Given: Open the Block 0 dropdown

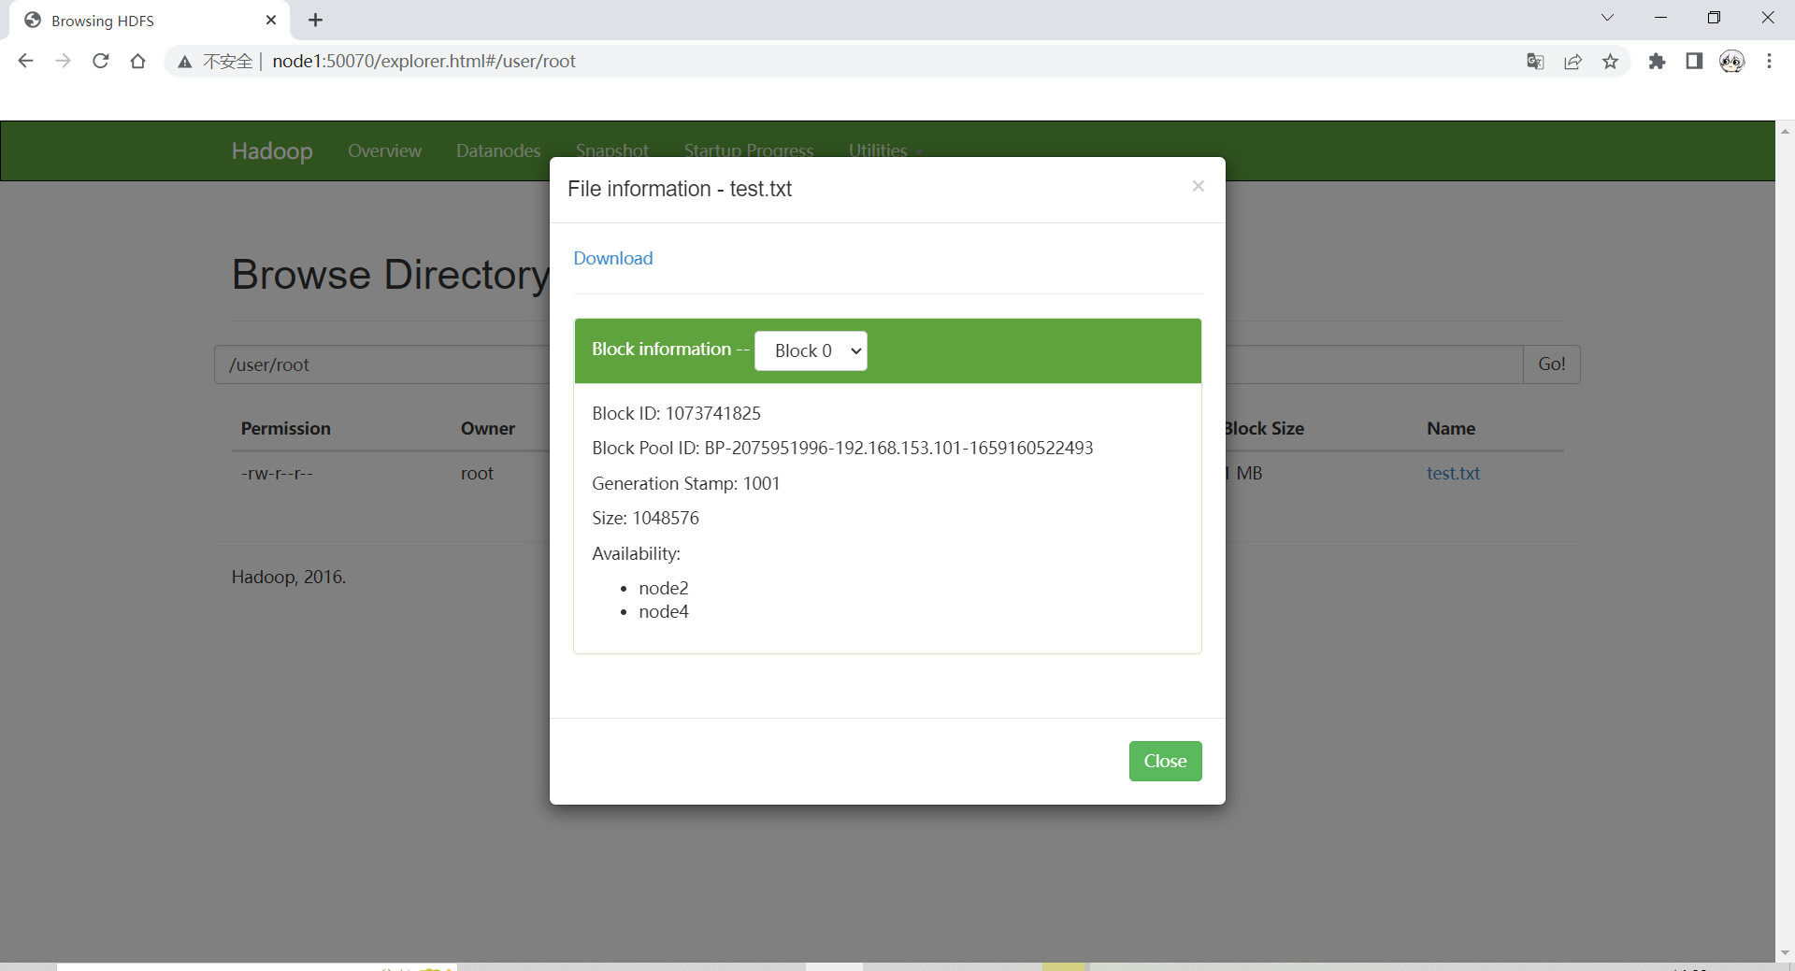Looking at the screenshot, I should 811,350.
